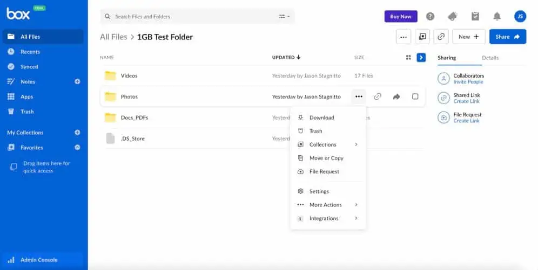This screenshot has width=538, height=270.
Task: Click the share arrow icon on Photos row
Action: coord(396,97)
